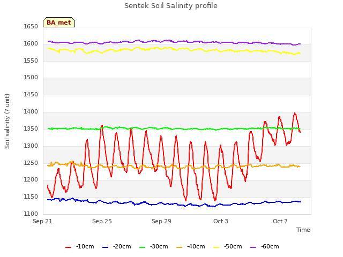Click the 1400 y-axis label
Viewport: 343px width, 257px height.
(x=31, y=112)
